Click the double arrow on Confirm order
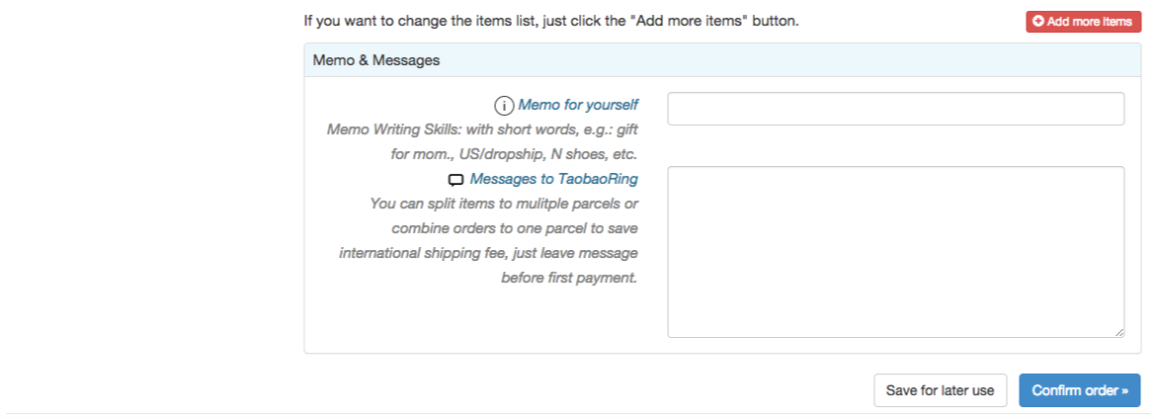Viewport: 1154px width, 419px height. pos(1124,391)
